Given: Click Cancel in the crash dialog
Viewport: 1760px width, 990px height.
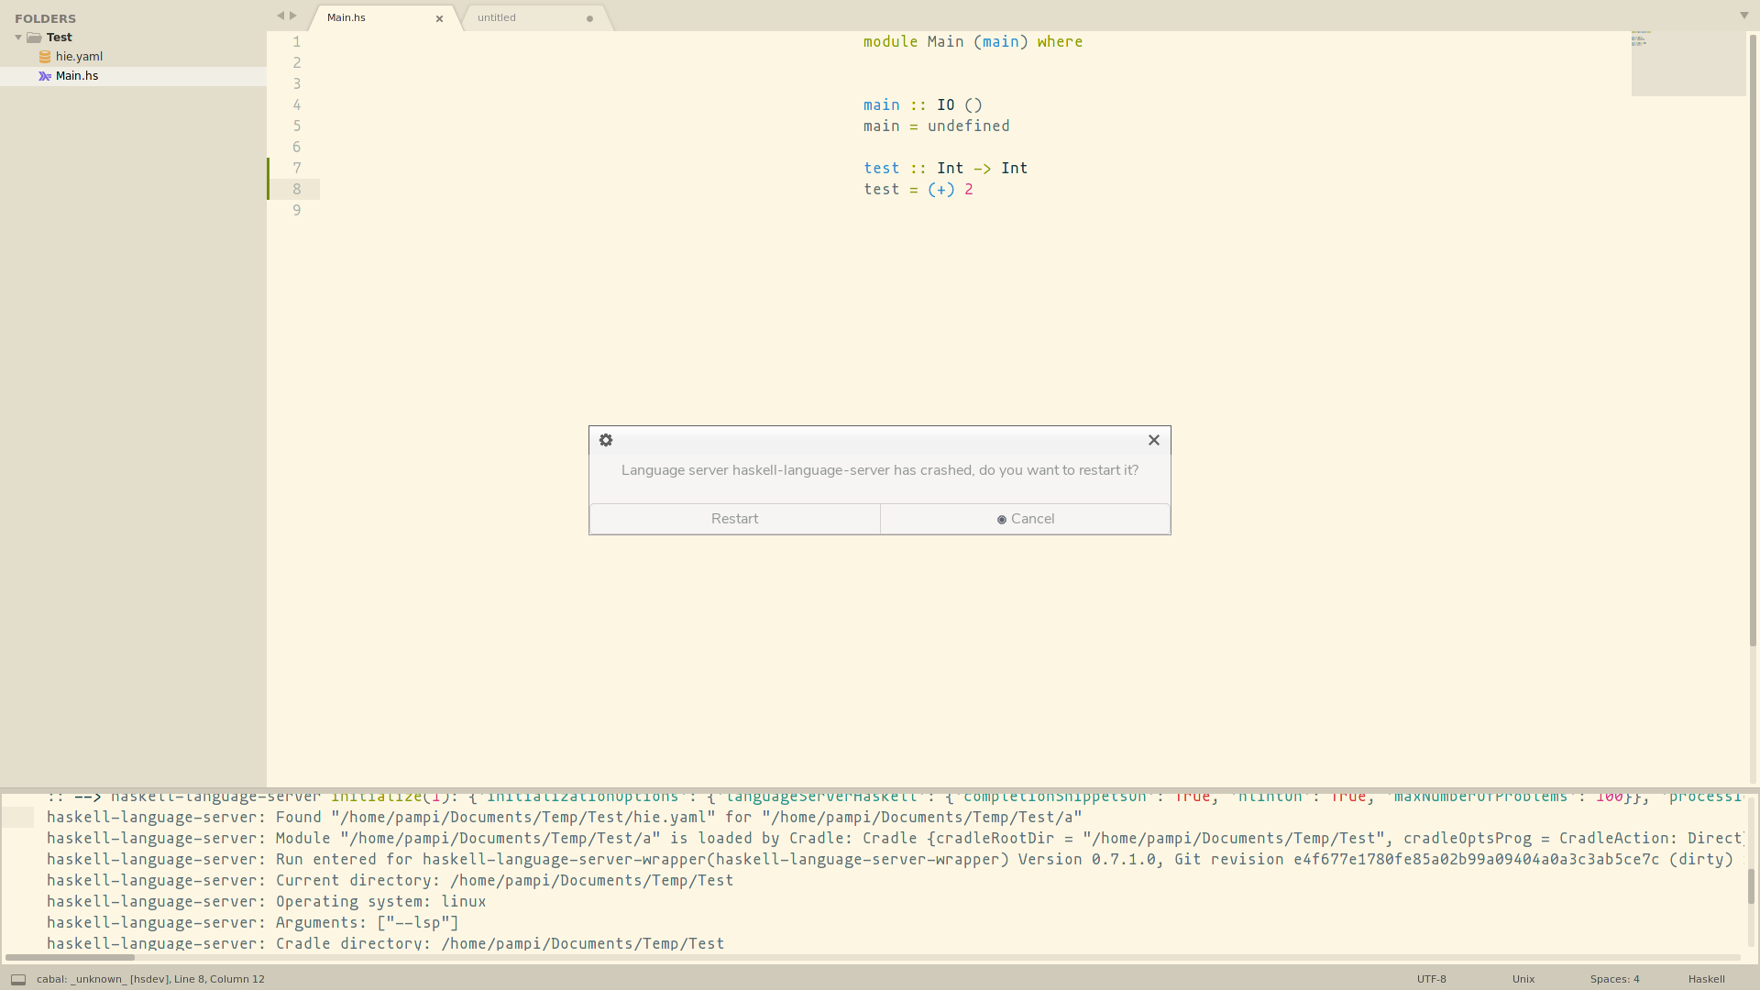Looking at the screenshot, I should coord(1025,519).
